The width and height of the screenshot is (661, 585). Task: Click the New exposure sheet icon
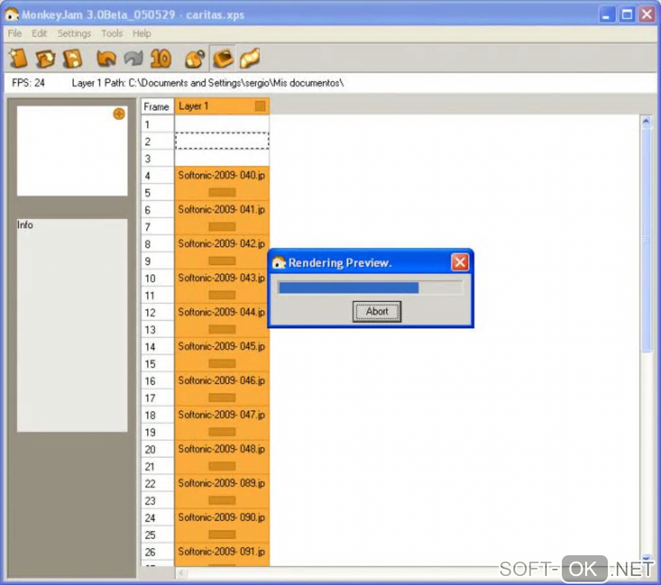point(18,58)
